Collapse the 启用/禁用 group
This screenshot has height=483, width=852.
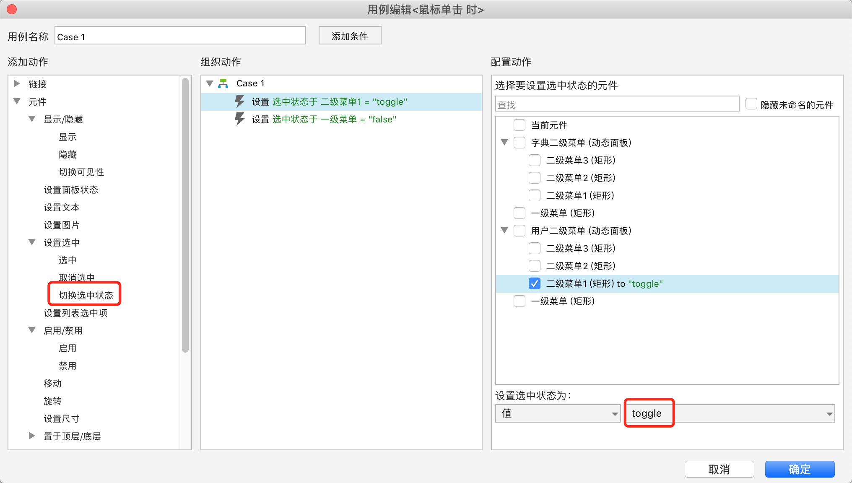click(x=32, y=330)
